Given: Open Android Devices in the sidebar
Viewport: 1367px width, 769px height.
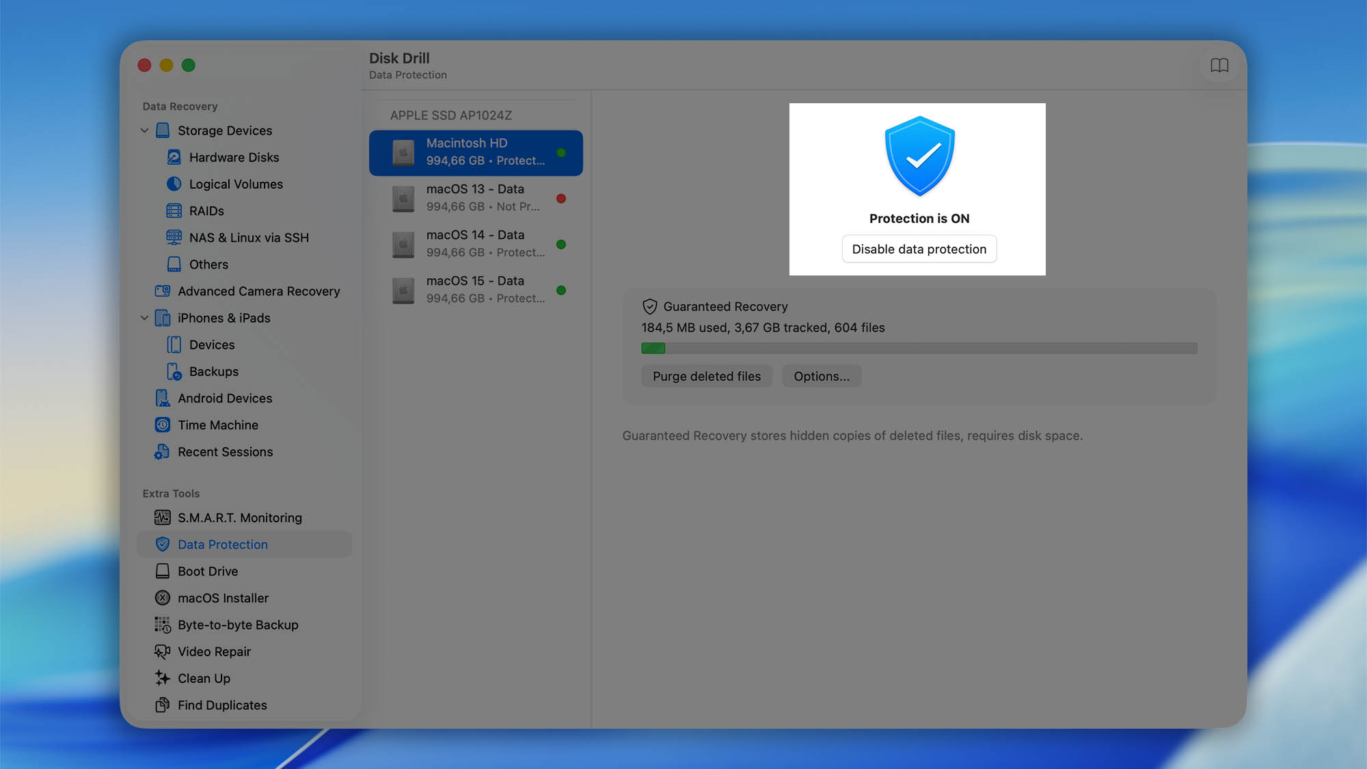Looking at the screenshot, I should pyautogui.click(x=245, y=398).
